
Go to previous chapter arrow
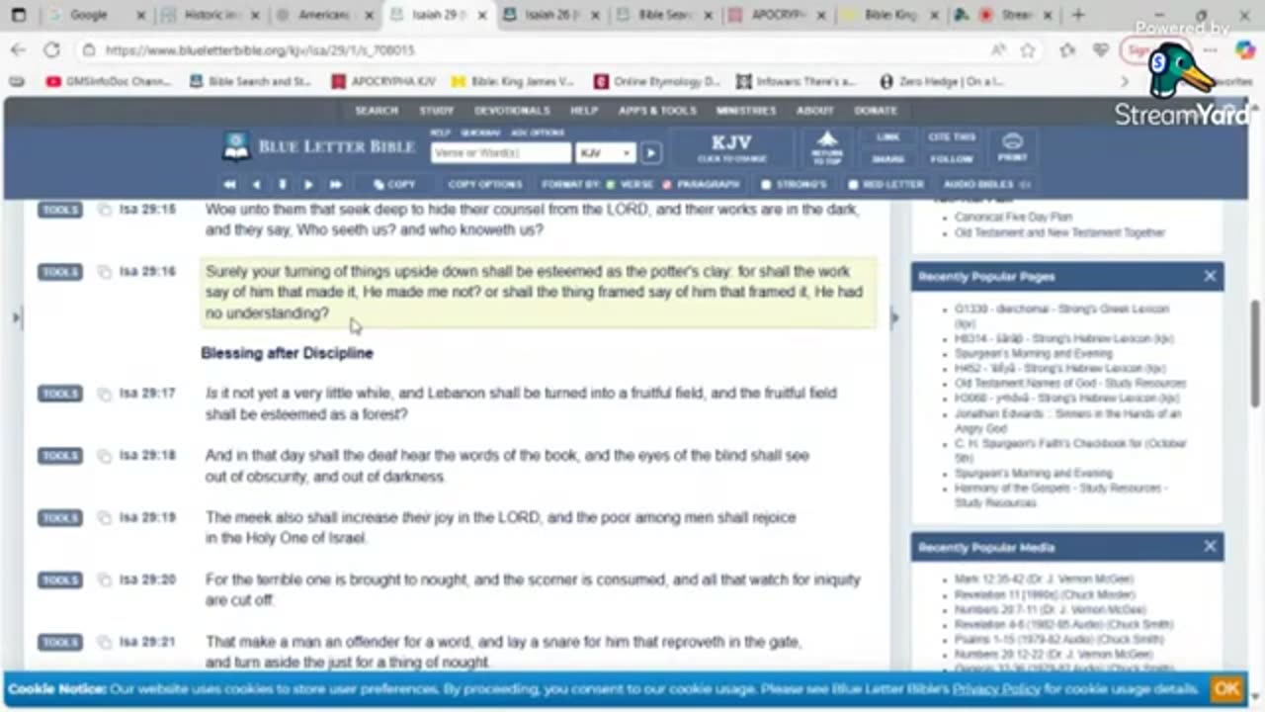pos(257,185)
